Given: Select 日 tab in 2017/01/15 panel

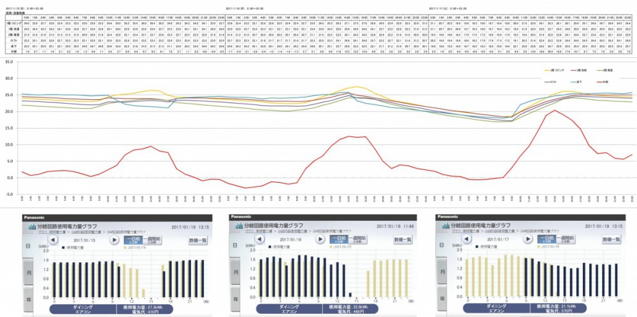Looking at the screenshot, I should (28, 246).
